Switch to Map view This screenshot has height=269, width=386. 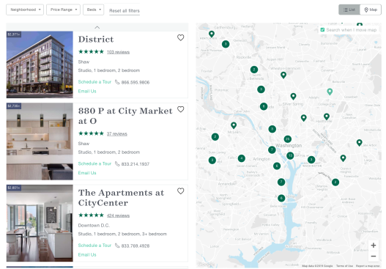click(x=371, y=10)
